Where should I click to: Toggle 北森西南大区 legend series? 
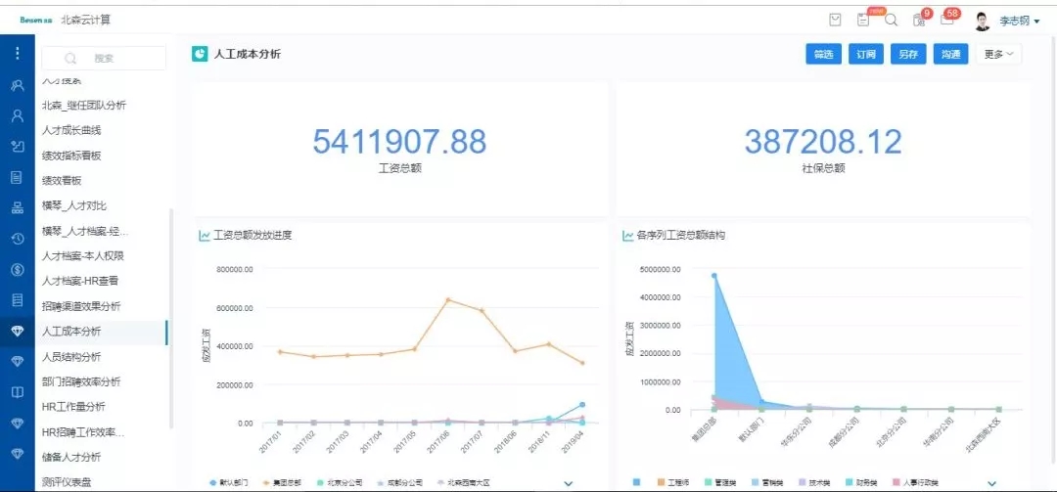point(463,483)
